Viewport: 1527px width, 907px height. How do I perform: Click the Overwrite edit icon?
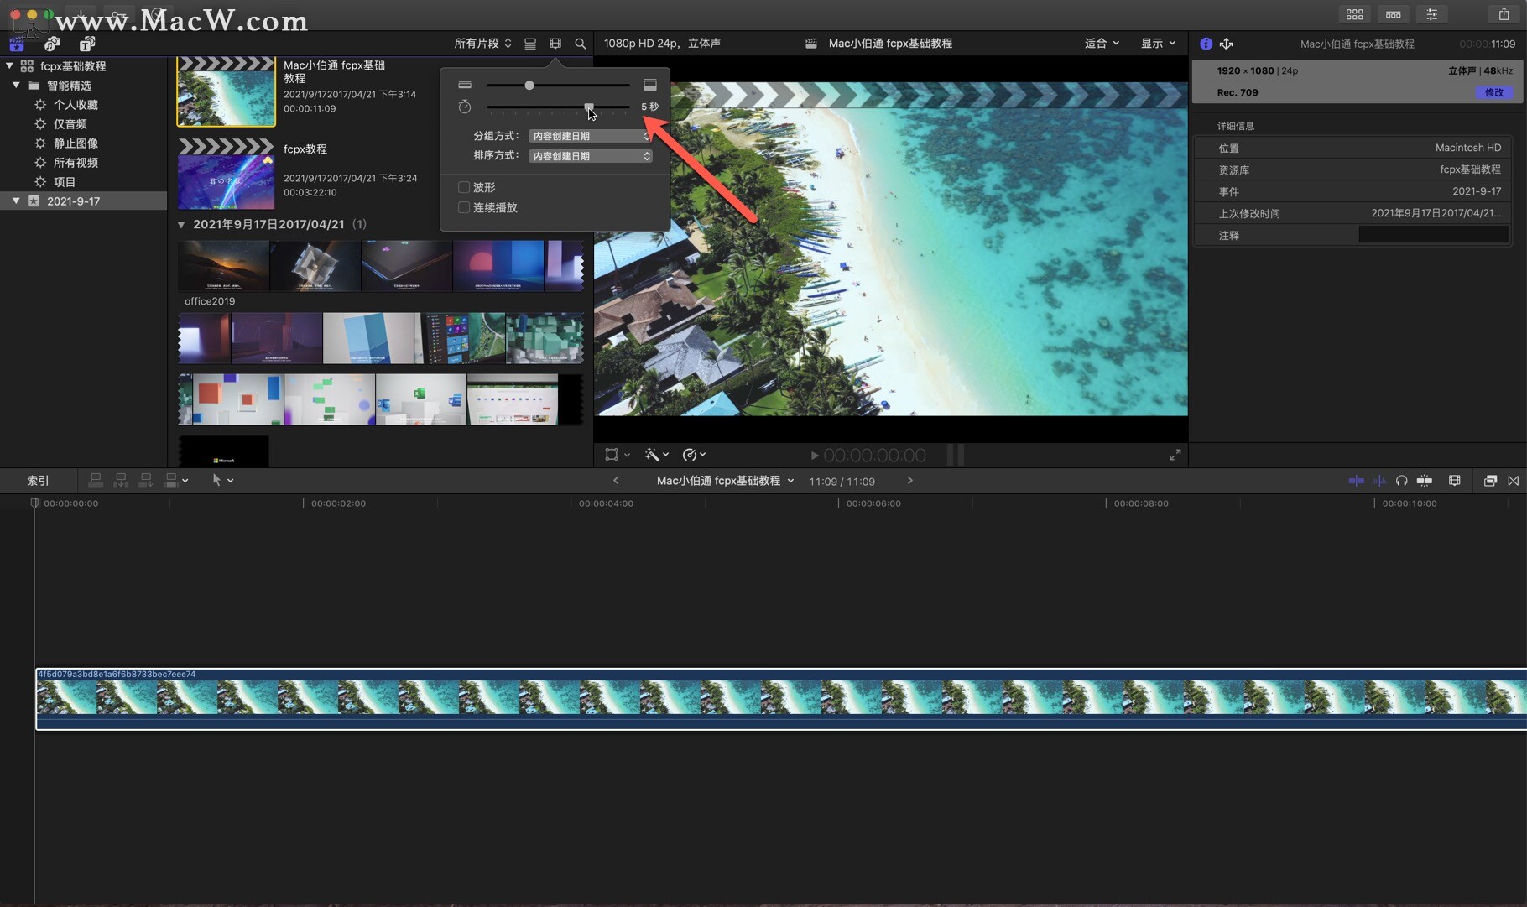(171, 480)
